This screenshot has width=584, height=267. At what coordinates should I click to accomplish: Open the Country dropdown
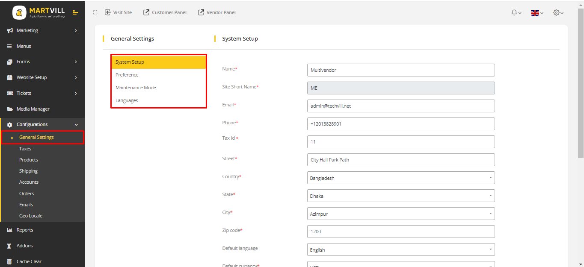[x=400, y=178]
